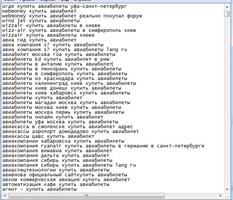Click line 'агент - купить авиабилеты'
This screenshot has height=200, width=233.
click(x=39, y=189)
